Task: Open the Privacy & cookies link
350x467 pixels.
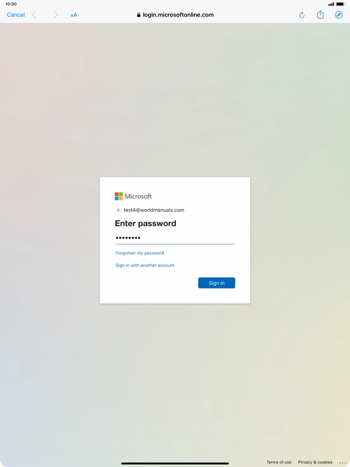Action: pos(315,462)
